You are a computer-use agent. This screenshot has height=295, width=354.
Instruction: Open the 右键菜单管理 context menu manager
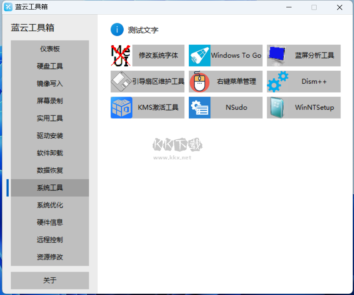coord(225,82)
